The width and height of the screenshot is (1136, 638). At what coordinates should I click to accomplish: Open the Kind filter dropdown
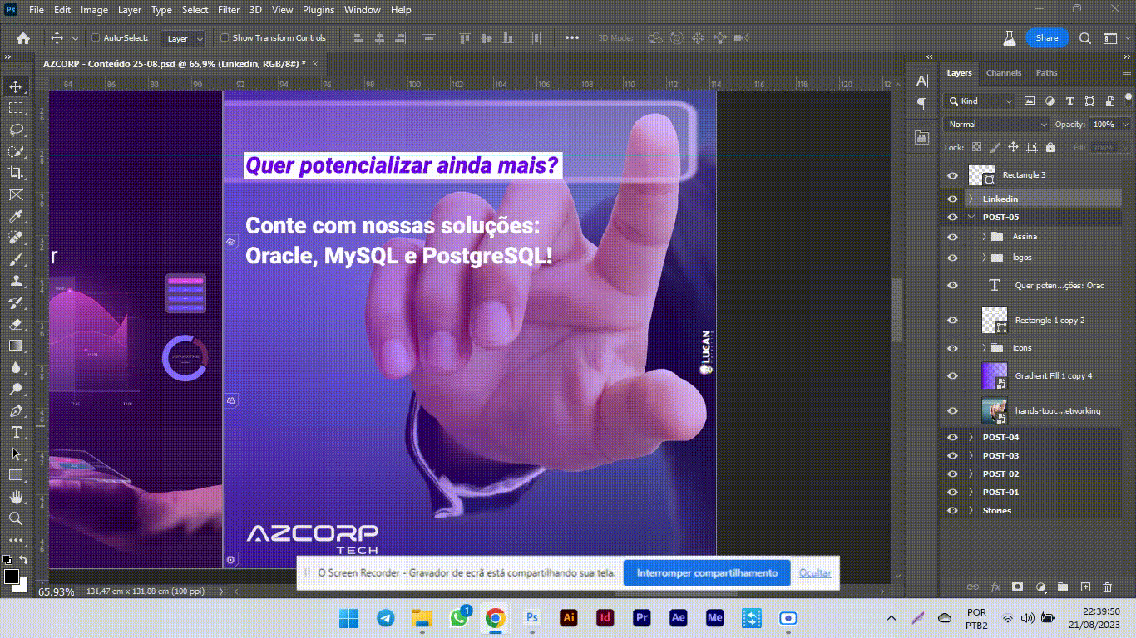tap(980, 101)
